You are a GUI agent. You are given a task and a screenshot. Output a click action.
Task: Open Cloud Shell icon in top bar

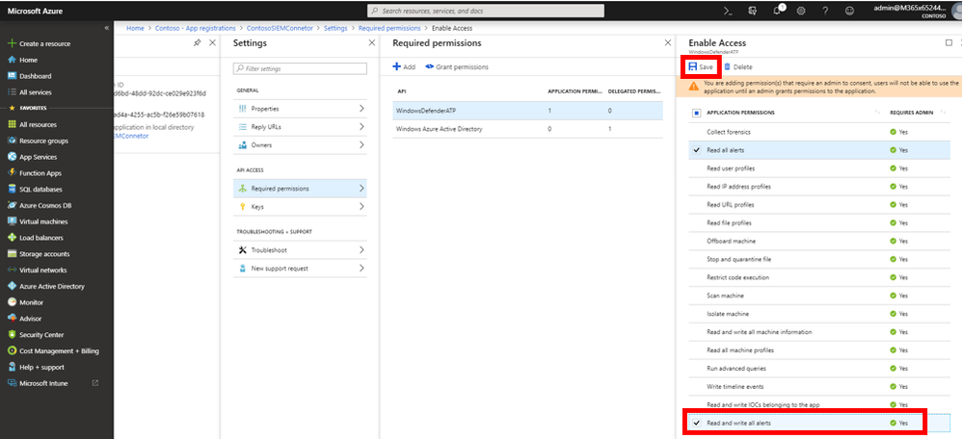(x=729, y=11)
